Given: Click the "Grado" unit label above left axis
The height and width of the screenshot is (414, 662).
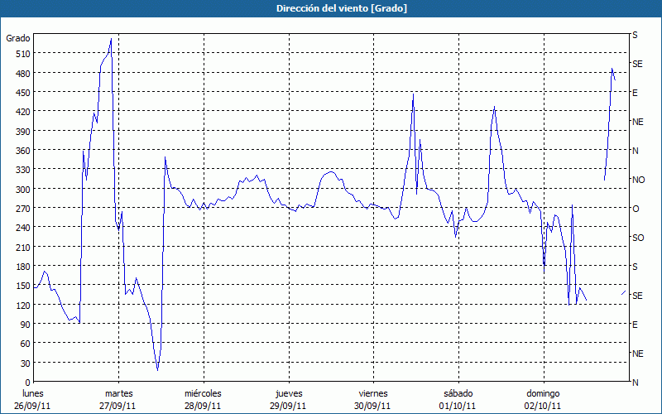Looking at the screenshot, I should [x=18, y=38].
